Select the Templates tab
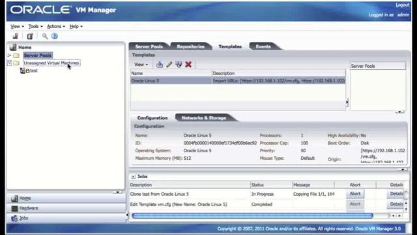This screenshot has height=235, width=417. coord(230,46)
